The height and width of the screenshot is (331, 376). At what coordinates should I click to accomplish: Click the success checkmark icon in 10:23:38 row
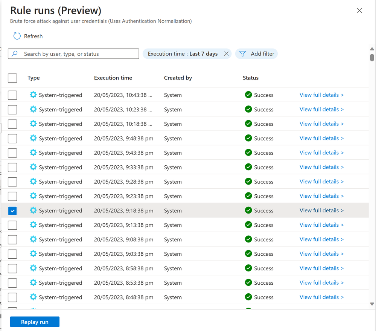[x=248, y=109]
